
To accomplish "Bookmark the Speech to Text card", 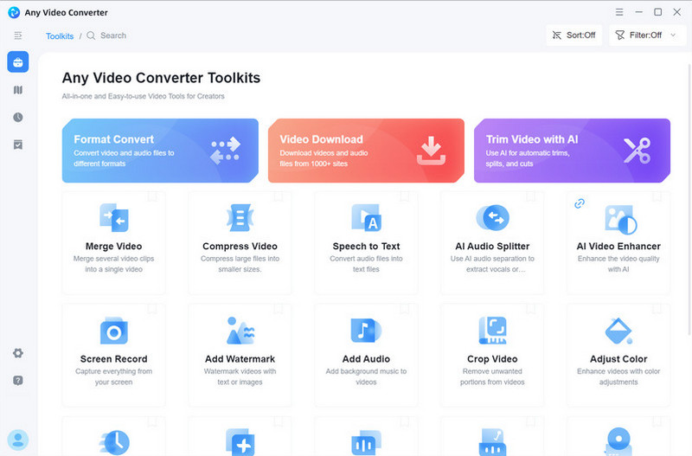I will coord(405,196).
